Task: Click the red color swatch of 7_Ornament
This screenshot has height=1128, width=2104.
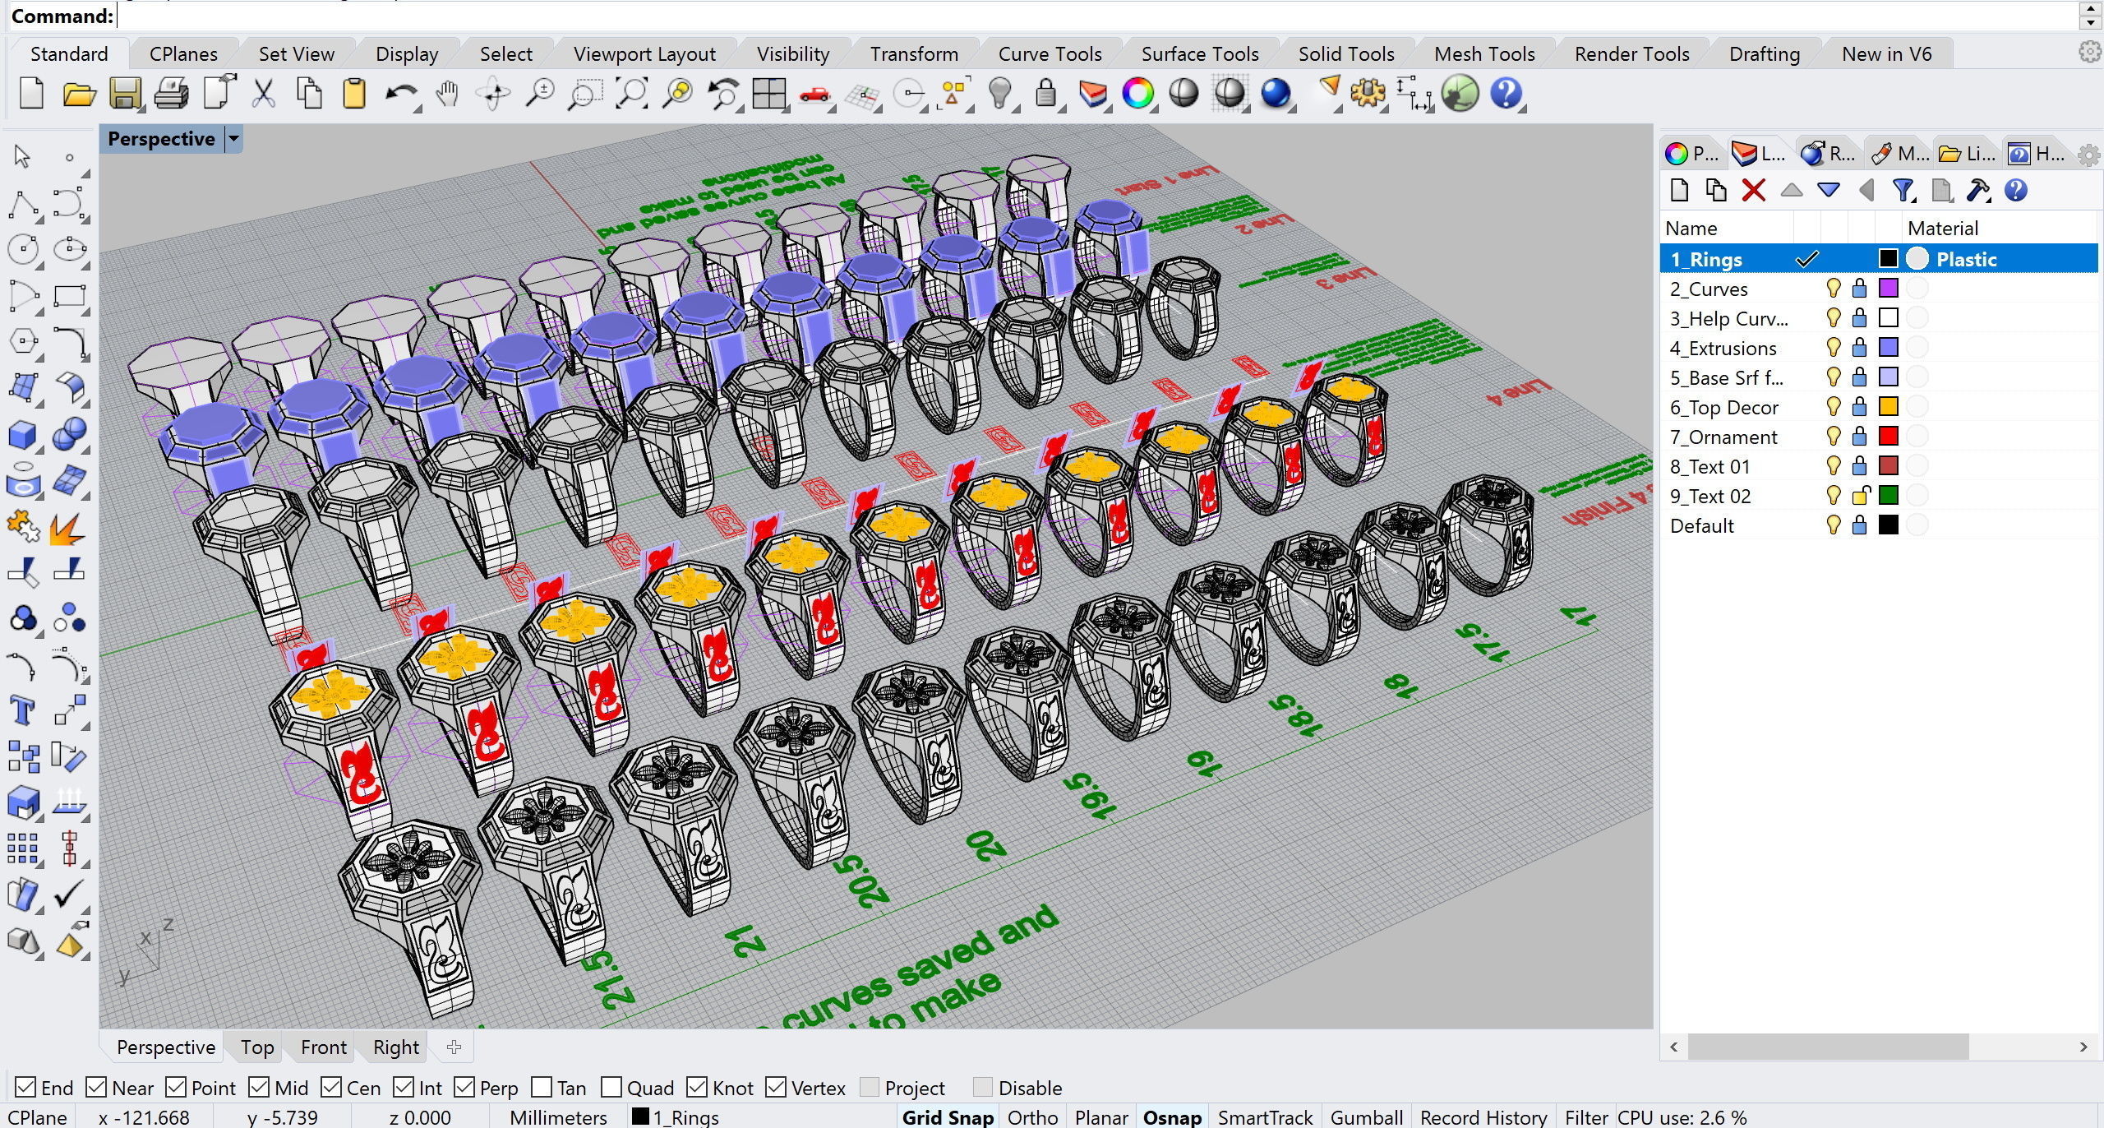Action: [1889, 437]
